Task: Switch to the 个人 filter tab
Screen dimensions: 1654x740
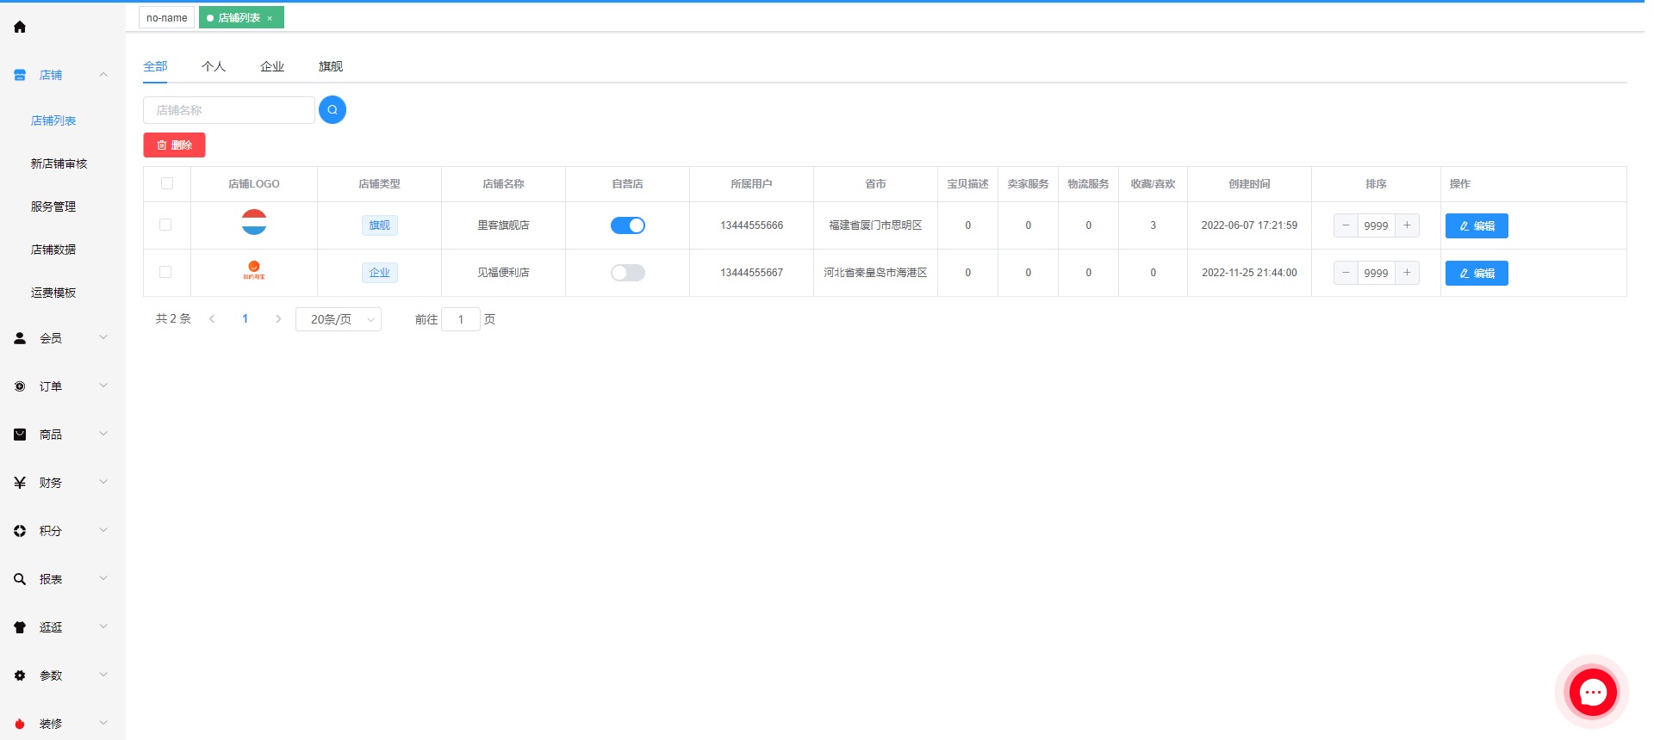Action: coord(214,66)
